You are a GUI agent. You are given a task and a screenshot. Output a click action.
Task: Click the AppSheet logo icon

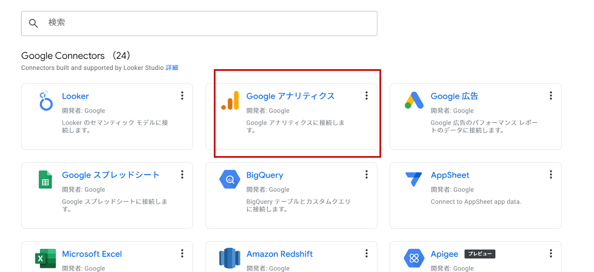(x=414, y=179)
